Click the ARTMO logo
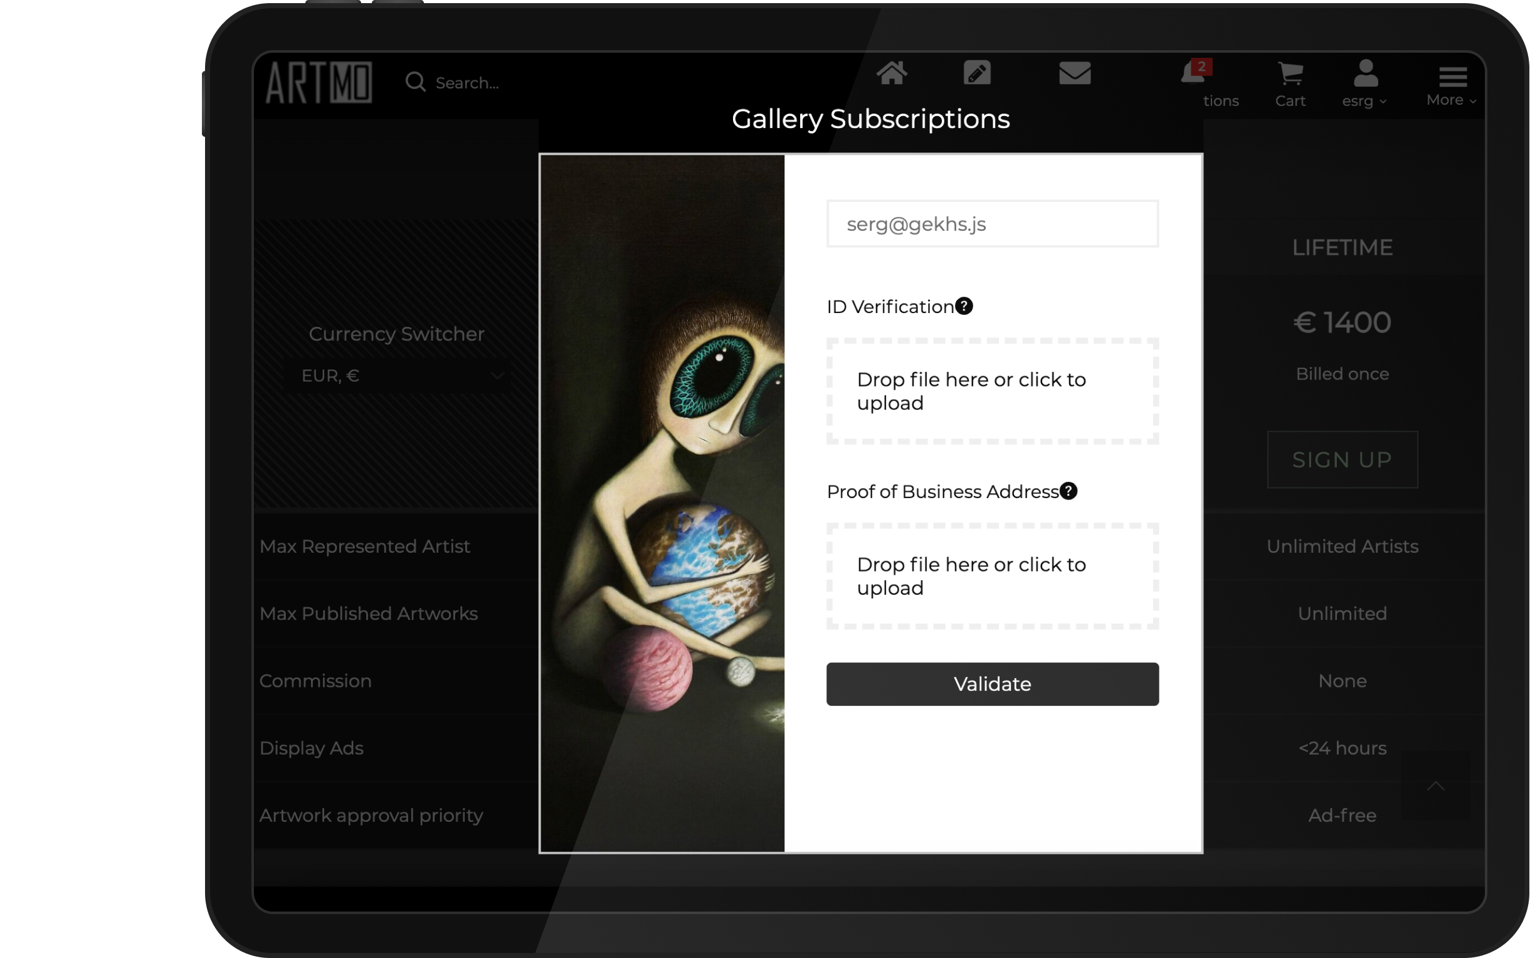 (319, 82)
